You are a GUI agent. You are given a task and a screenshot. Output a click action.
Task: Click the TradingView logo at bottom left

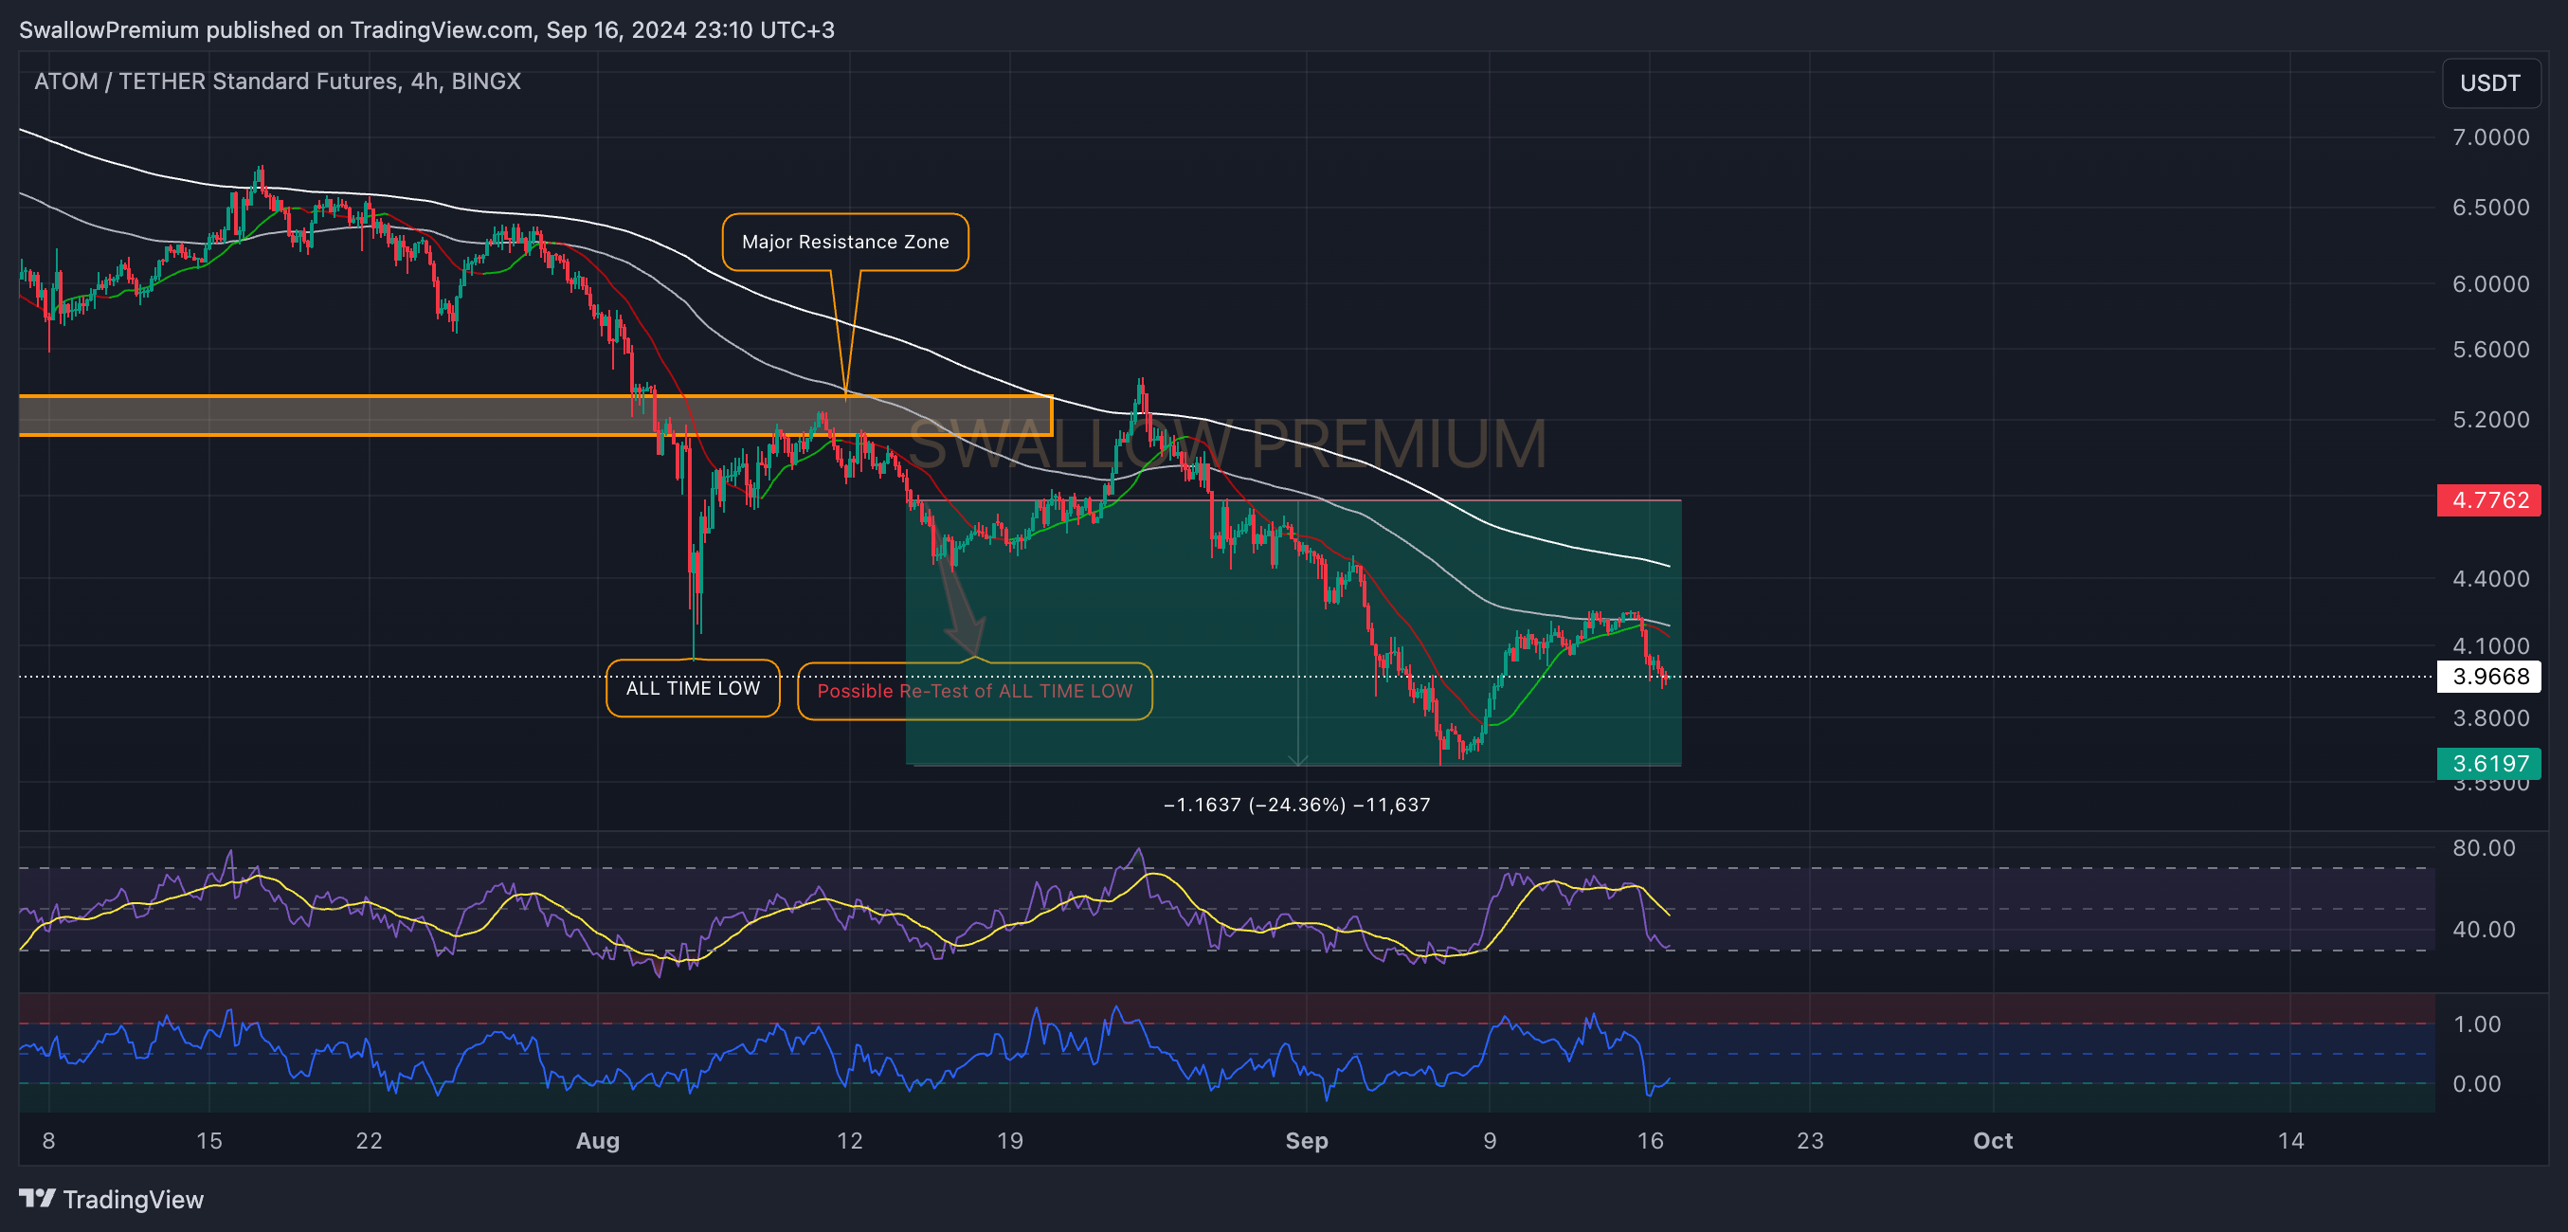(112, 1198)
